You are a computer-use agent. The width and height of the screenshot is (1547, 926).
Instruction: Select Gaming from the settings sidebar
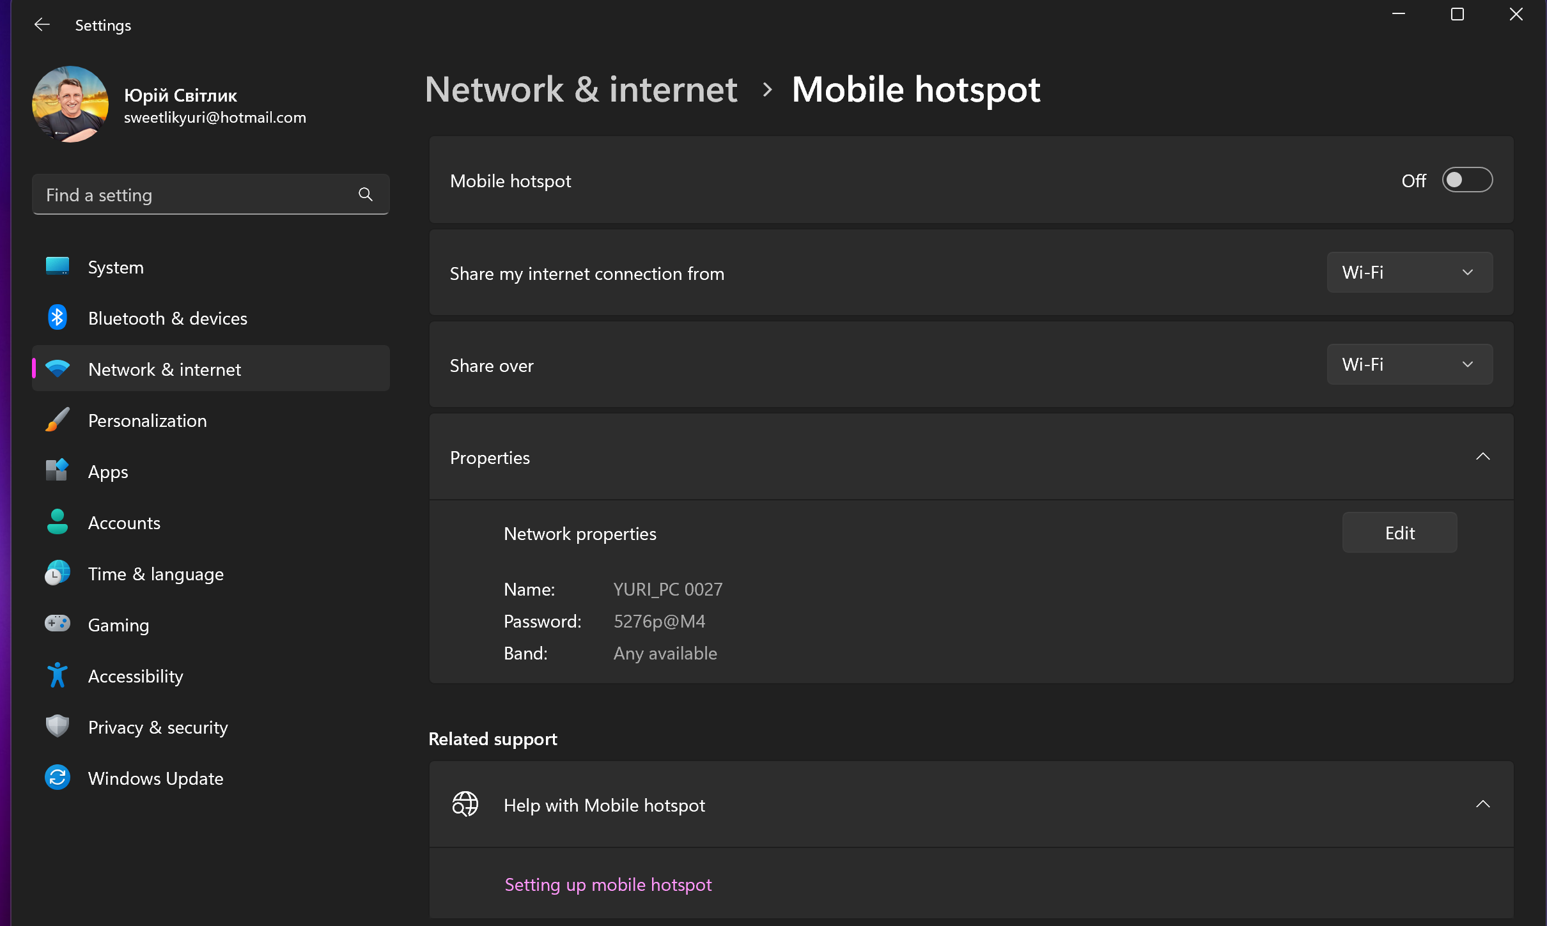click(x=118, y=624)
